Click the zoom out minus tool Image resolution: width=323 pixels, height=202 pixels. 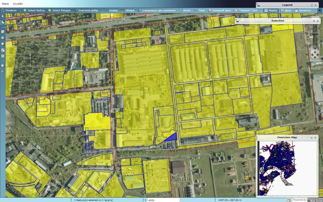click(3, 44)
